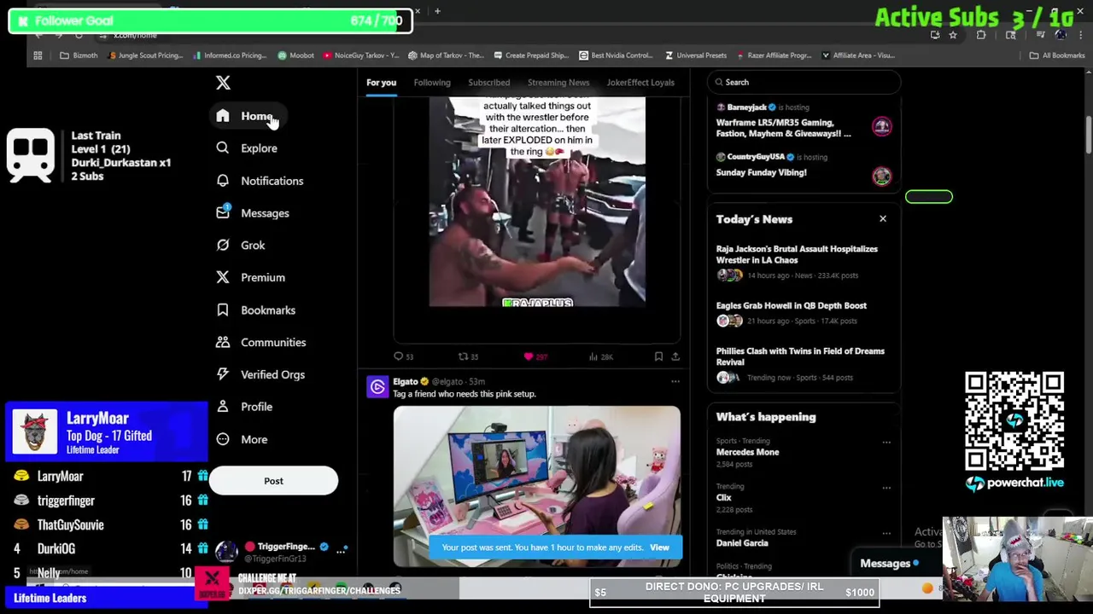The height and width of the screenshot is (614, 1093).
Task: Open the Elgato pink setup image
Action: coord(537,486)
